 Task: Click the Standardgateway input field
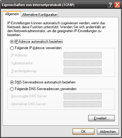pos(82,71)
